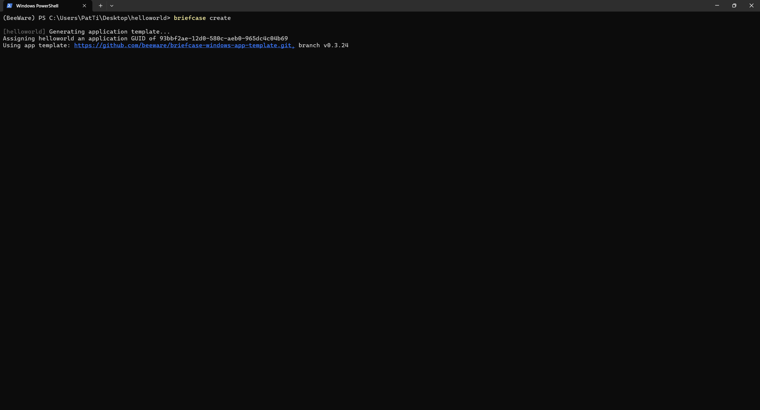Viewport: 760px width, 410px height.
Task: Close the terminal window
Action: pyautogui.click(x=751, y=6)
